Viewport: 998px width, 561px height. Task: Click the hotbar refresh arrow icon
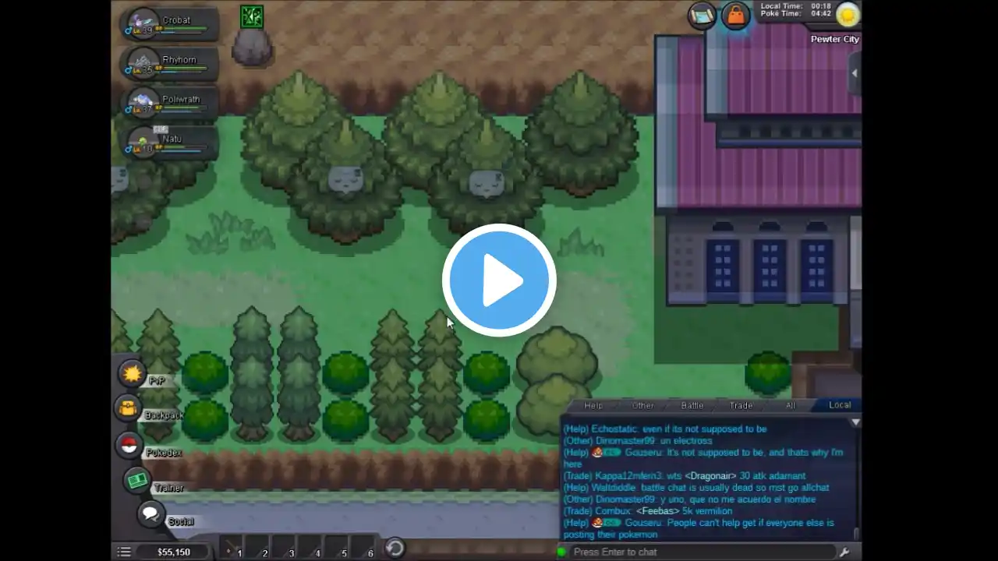[x=395, y=548]
